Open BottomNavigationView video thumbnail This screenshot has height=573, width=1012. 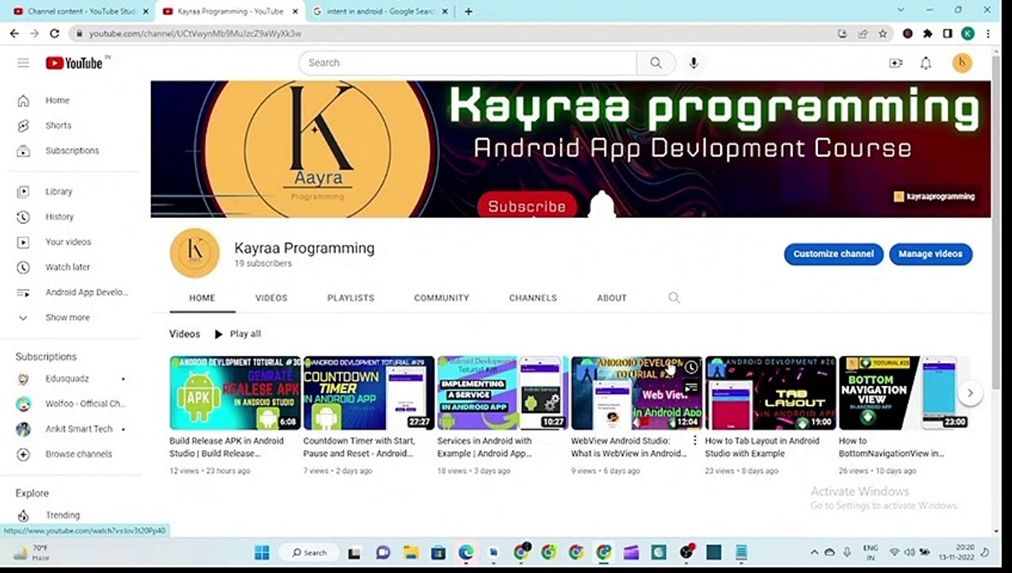click(904, 393)
